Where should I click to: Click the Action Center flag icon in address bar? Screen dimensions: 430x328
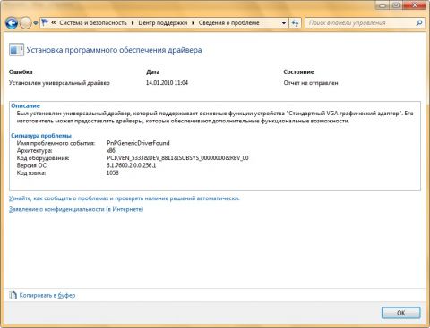pyautogui.click(x=45, y=22)
